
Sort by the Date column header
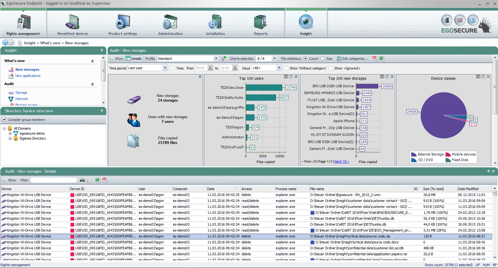coord(223,189)
